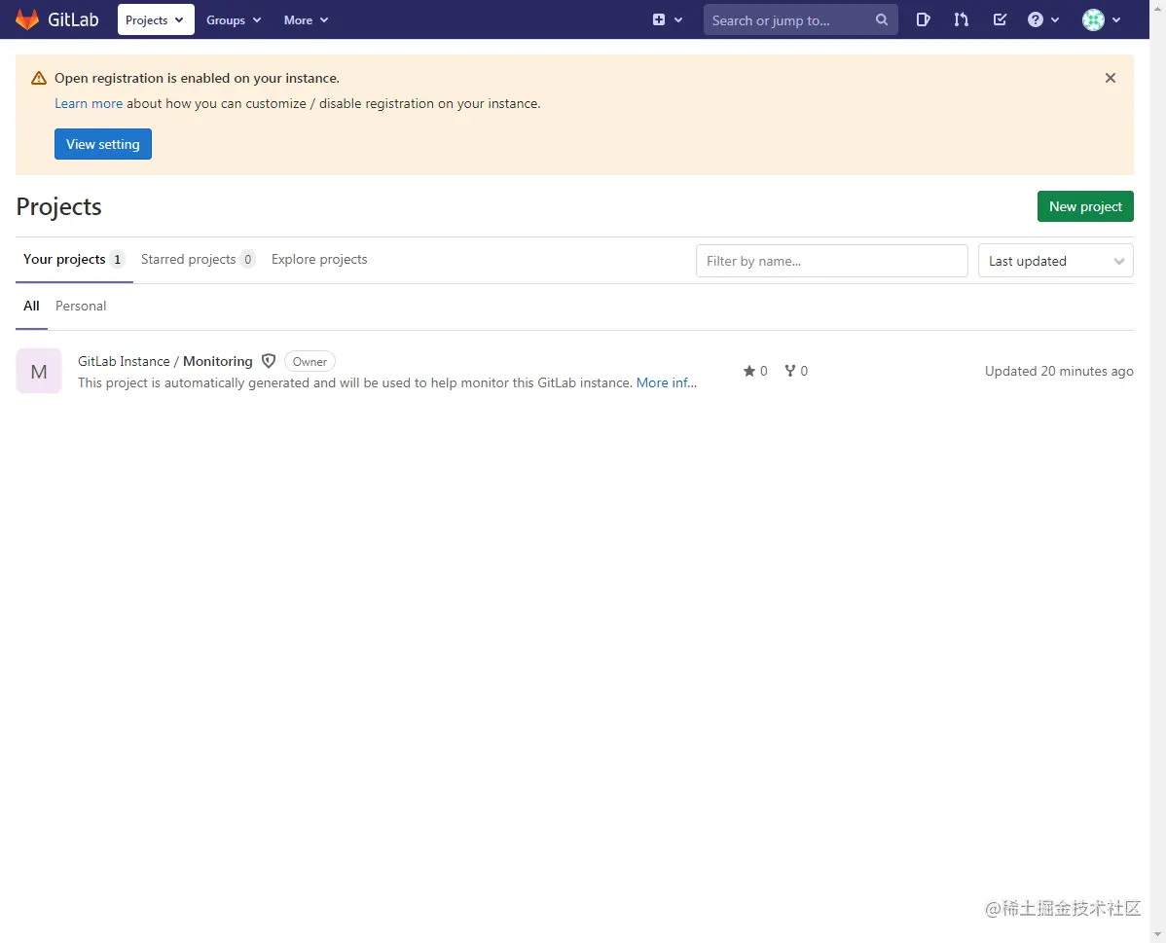Click the New project button
Screen dimensions: 1166x943
pos(1085,206)
